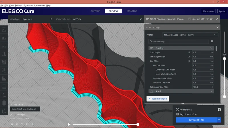Click the Sign in button
The width and height of the screenshot is (228, 128).
click(221, 11)
